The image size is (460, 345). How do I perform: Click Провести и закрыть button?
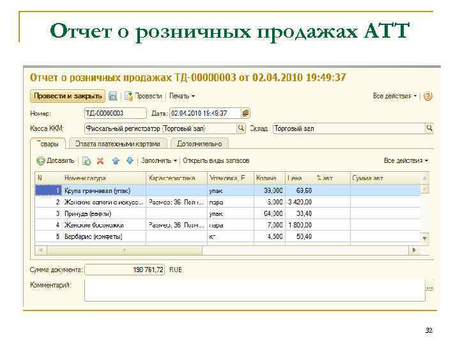[68, 96]
